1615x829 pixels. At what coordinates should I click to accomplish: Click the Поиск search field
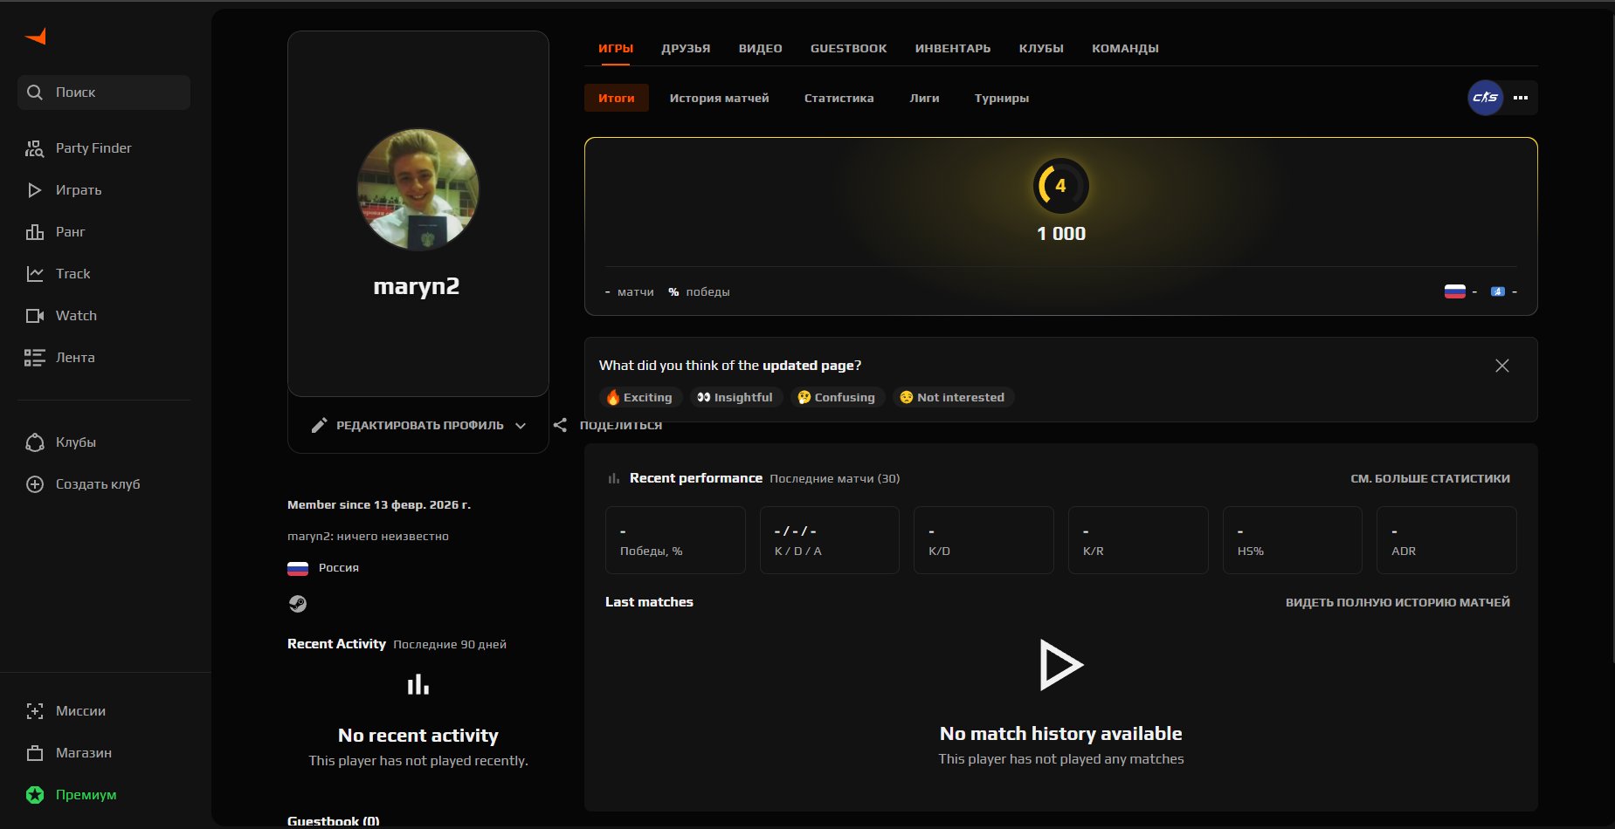pyautogui.click(x=104, y=92)
